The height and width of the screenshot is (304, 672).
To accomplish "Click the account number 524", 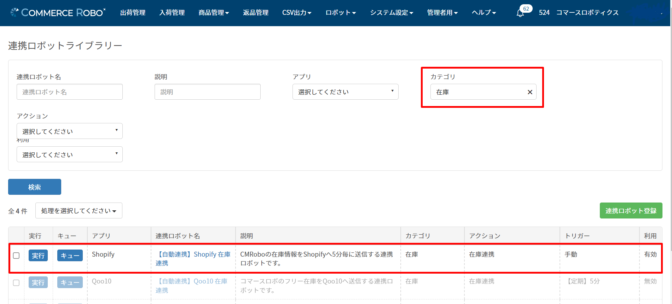I will point(544,13).
